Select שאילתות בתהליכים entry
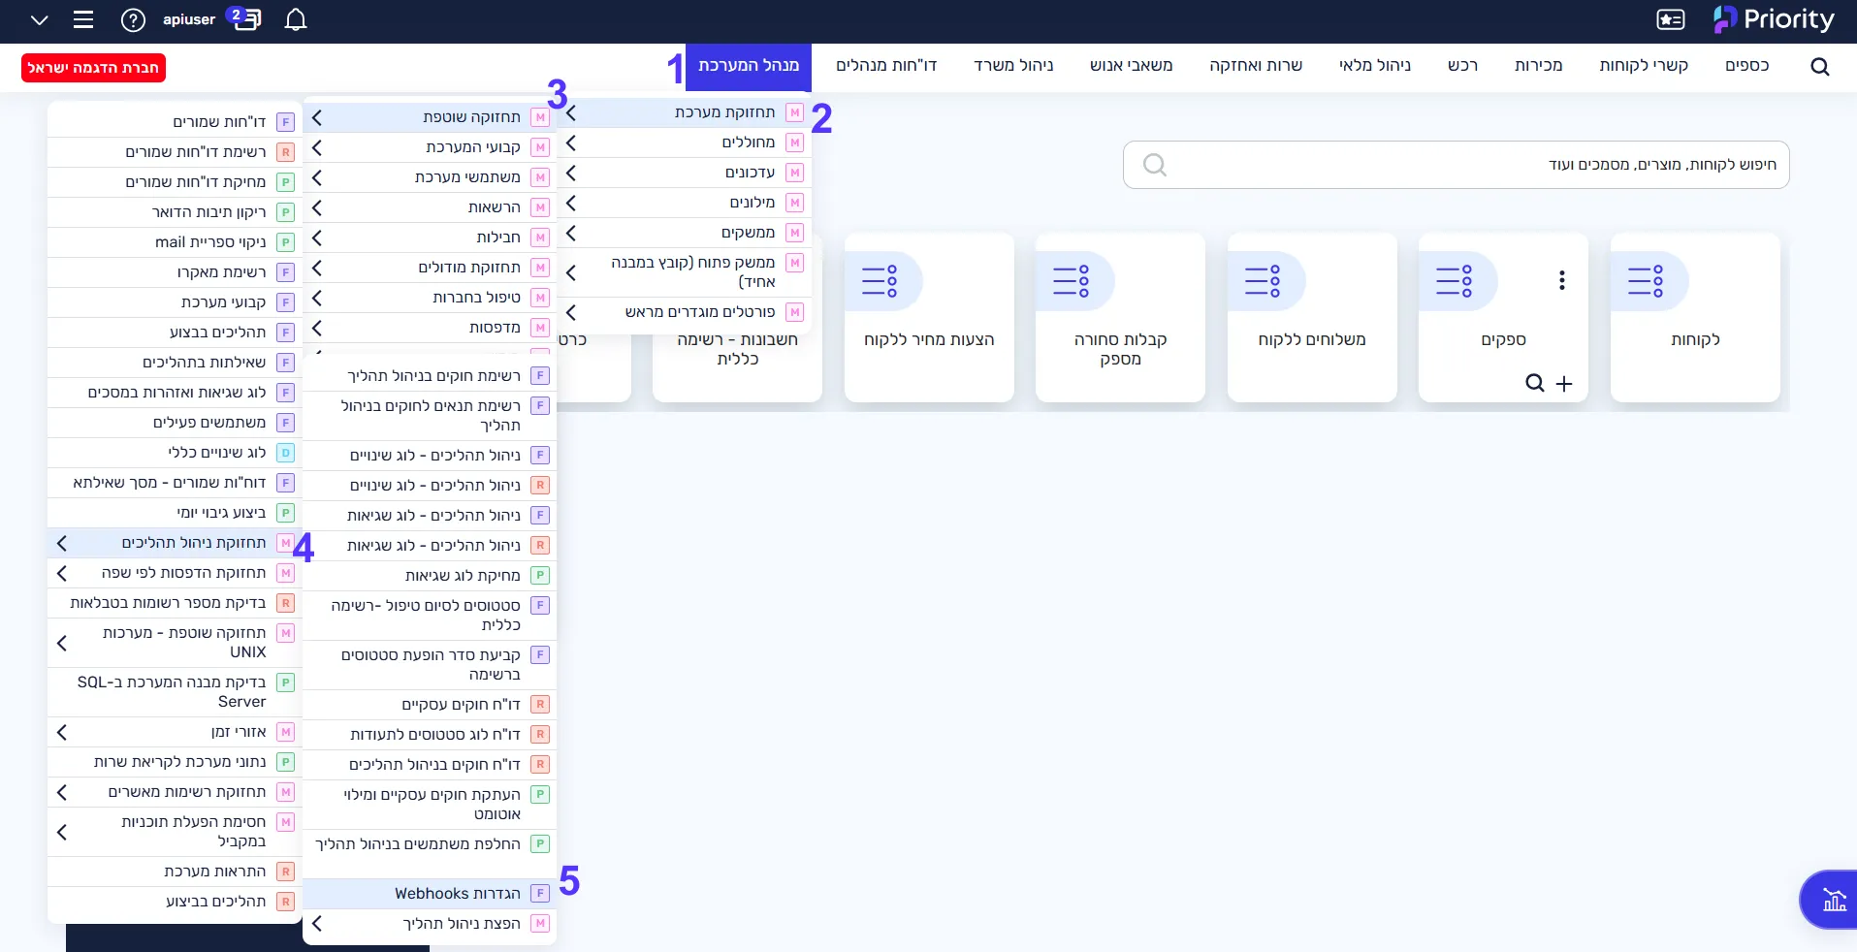This screenshot has width=1857, height=952. pyautogui.click(x=175, y=363)
